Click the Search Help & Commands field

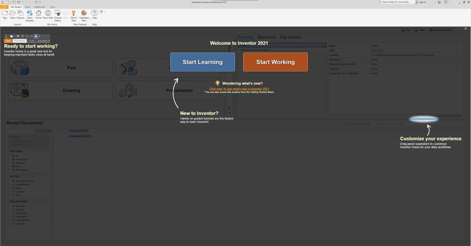tap(397, 2)
